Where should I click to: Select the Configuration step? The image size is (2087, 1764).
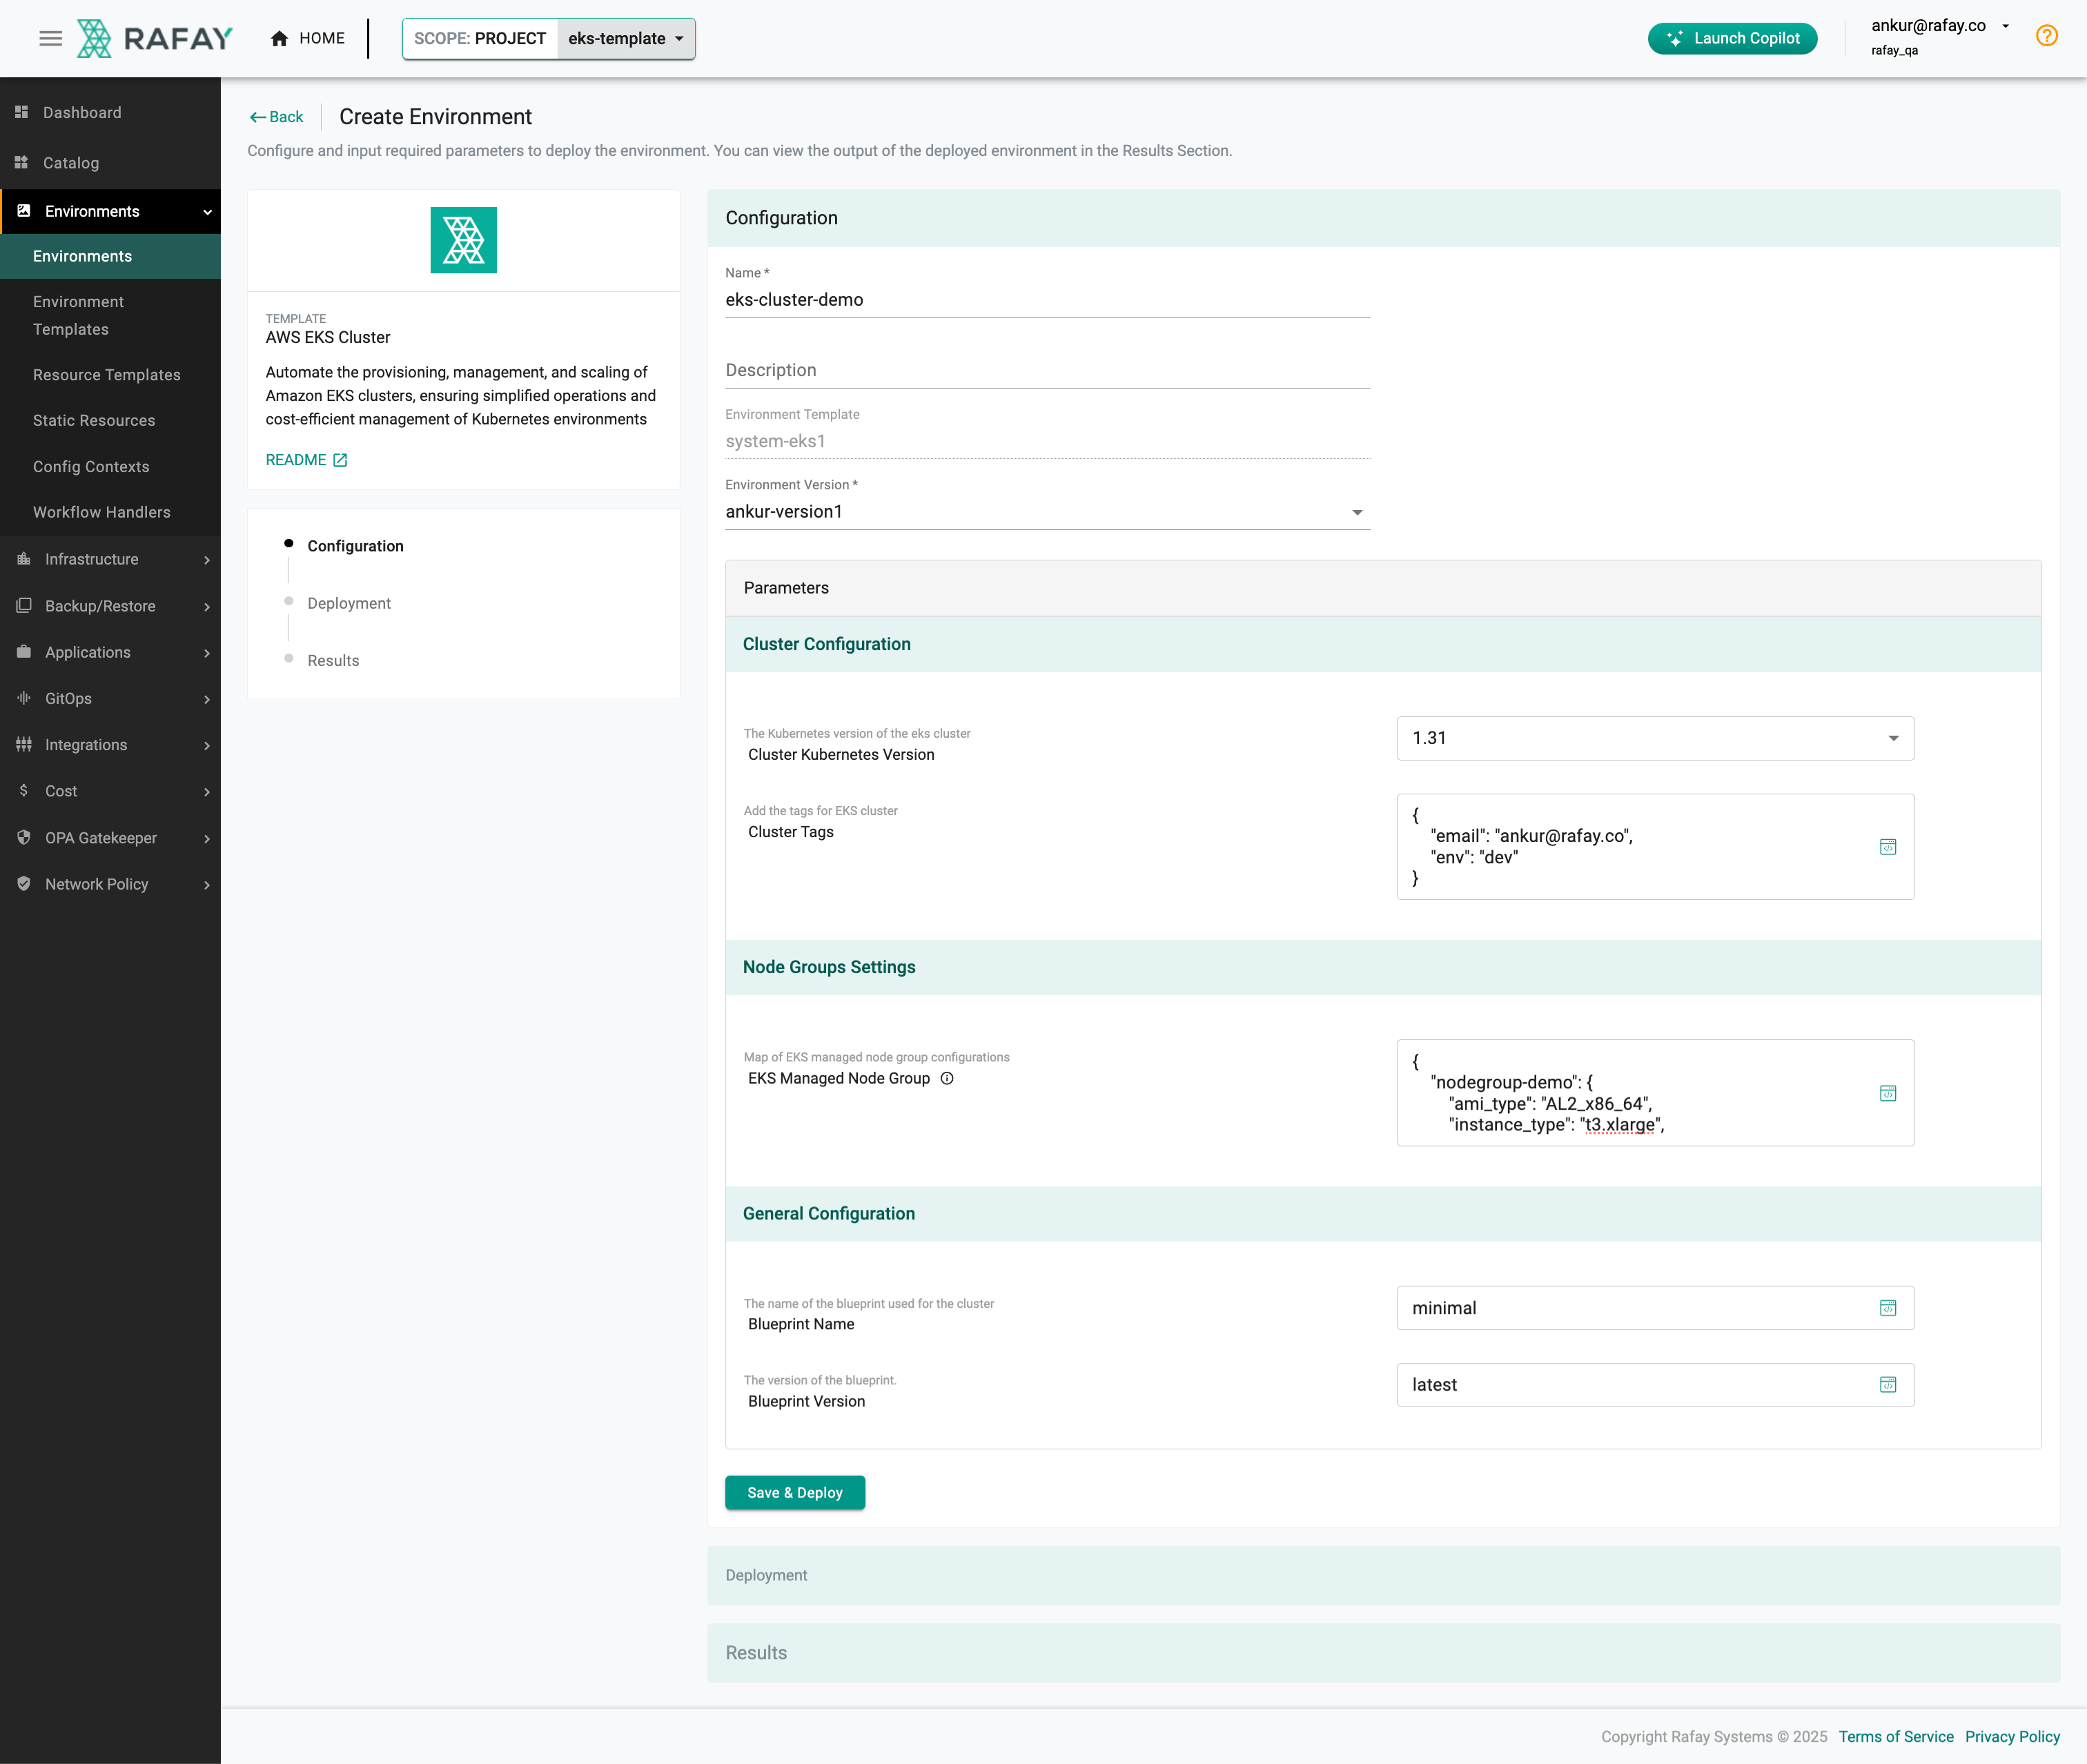coord(355,546)
